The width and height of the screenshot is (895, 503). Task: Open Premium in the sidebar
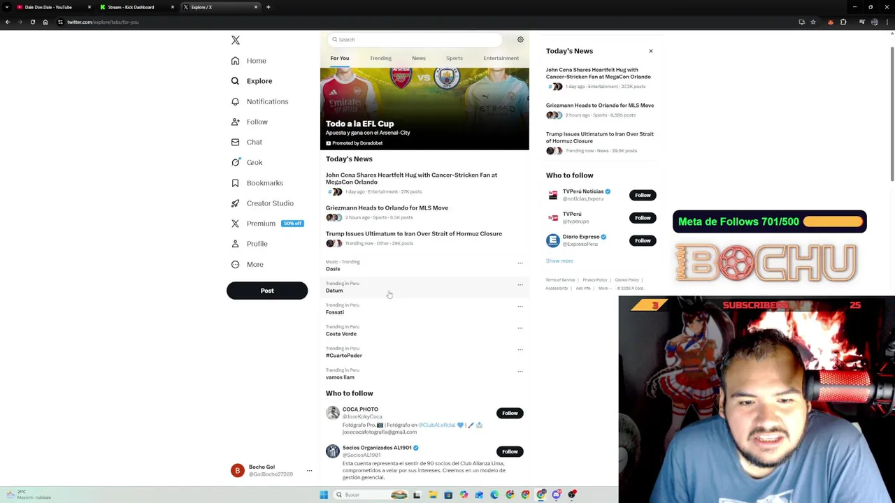[253, 224]
